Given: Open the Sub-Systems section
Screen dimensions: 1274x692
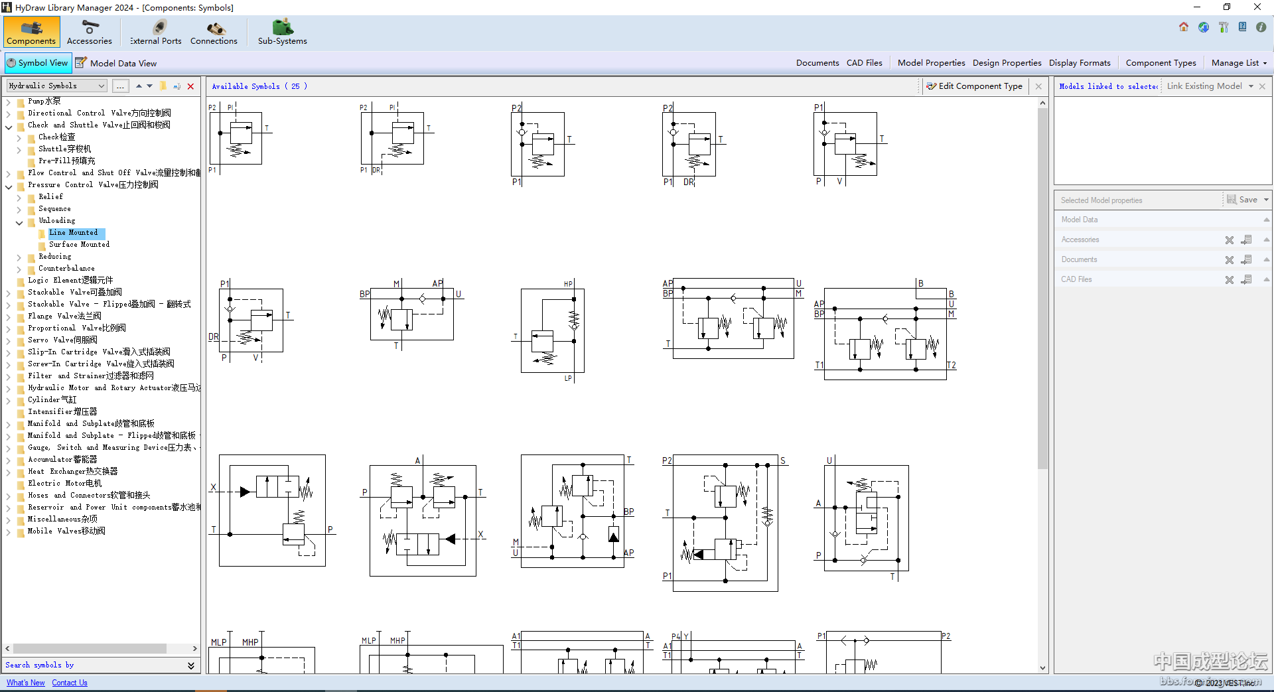Looking at the screenshot, I should (x=283, y=32).
